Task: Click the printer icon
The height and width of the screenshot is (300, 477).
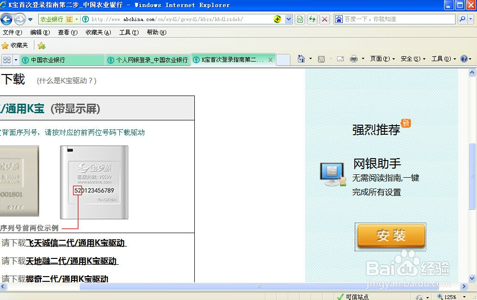Action: point(353,59)
